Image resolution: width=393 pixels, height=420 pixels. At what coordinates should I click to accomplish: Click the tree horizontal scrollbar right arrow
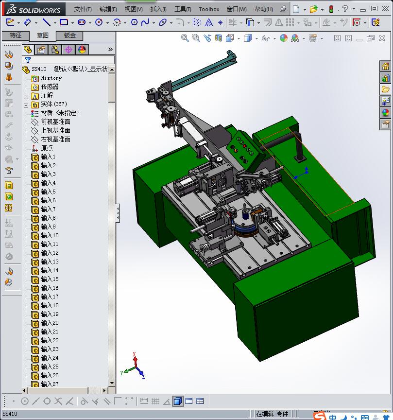(104, 390)
